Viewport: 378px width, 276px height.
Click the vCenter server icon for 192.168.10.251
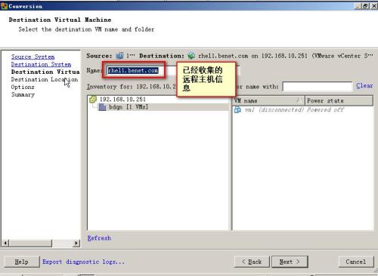(x=93, y=100)
